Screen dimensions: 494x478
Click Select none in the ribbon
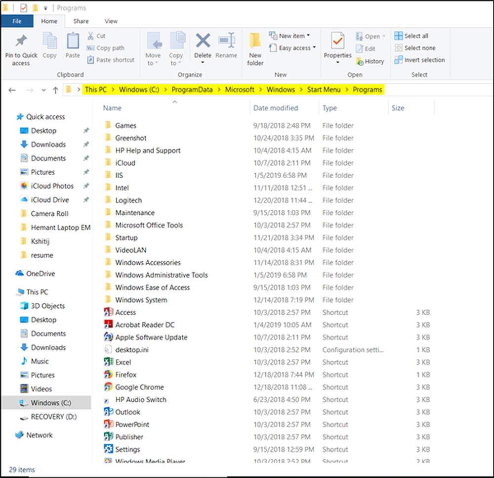point(414,48)
